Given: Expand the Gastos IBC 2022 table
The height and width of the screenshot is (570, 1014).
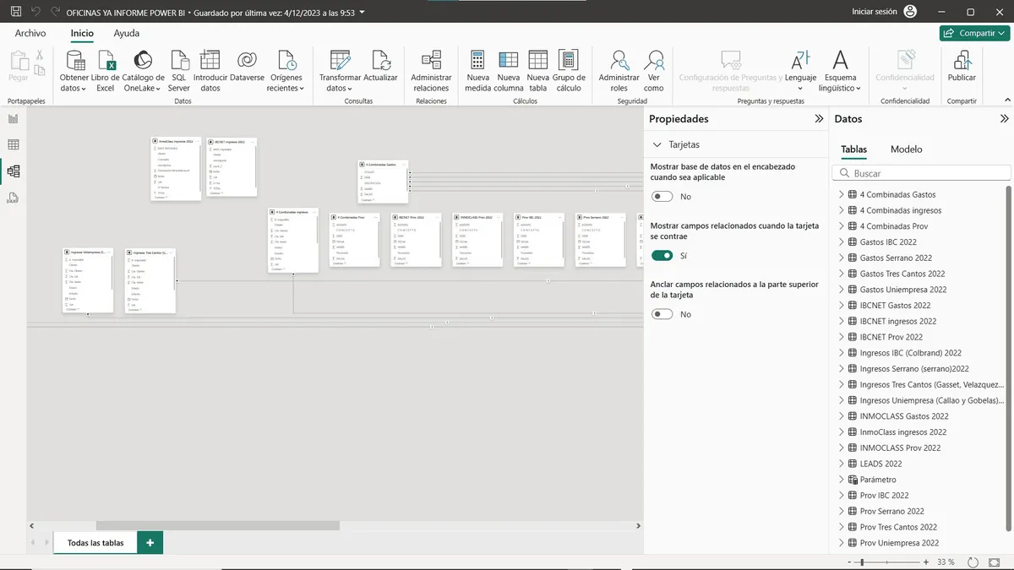Looking at the screenshot, I should tap(841, 242).
